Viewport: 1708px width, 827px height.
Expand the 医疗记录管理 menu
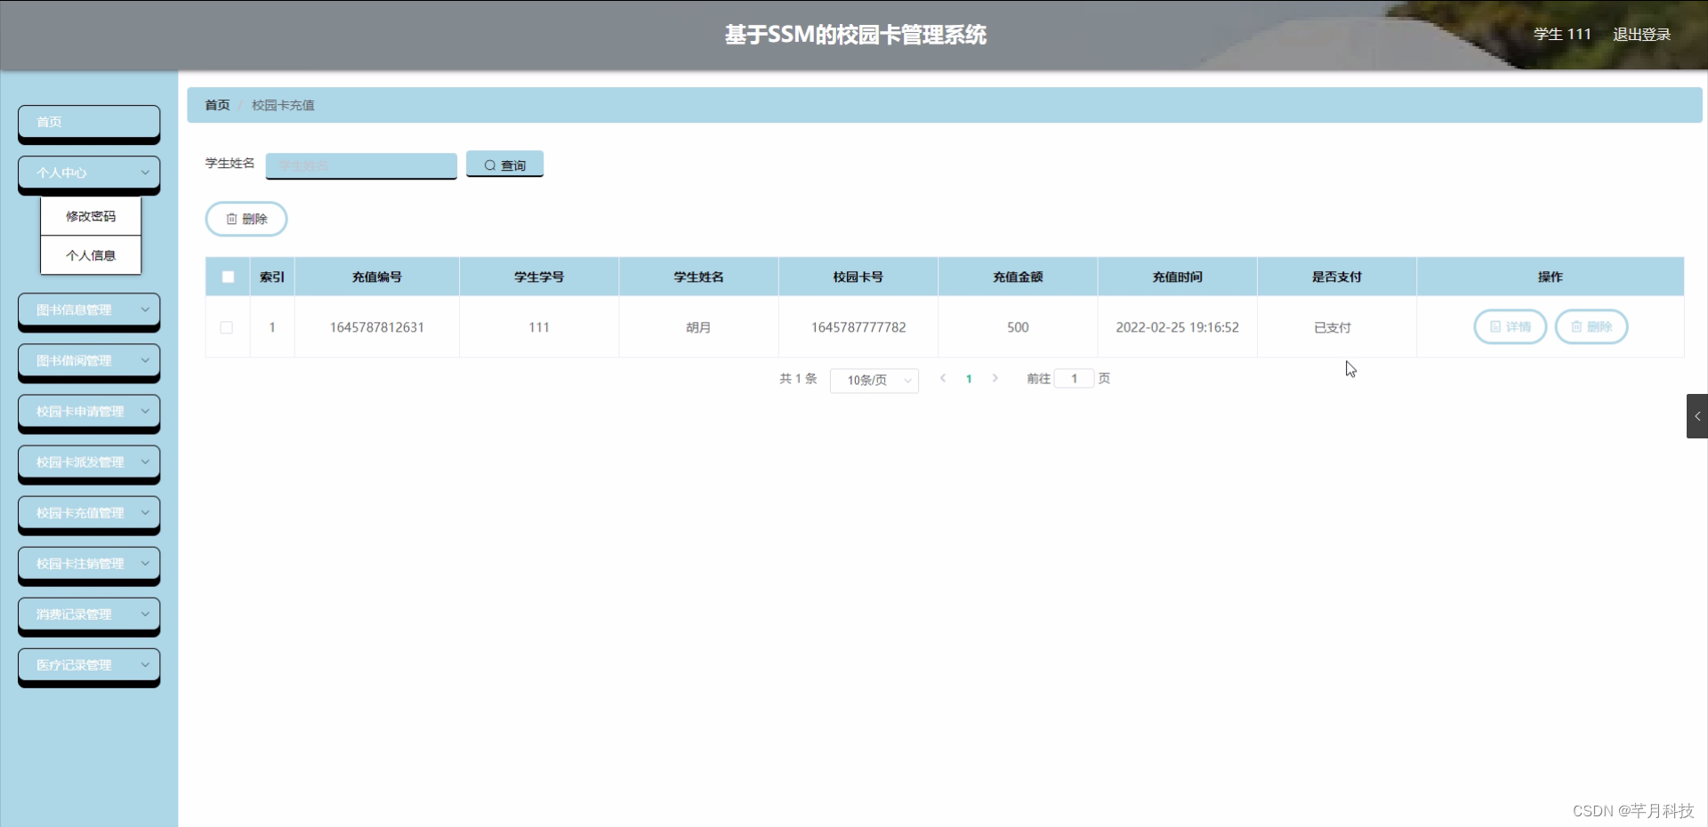pos(88,666)
